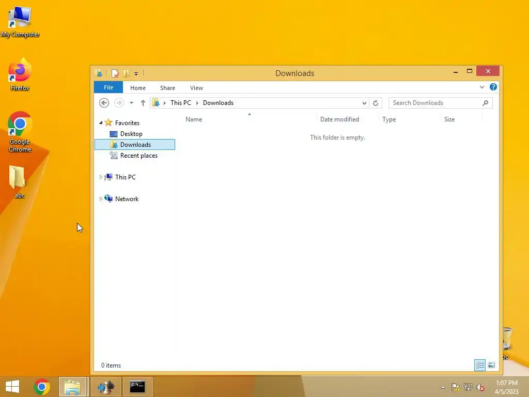Switch to Large icons view button
Screen dimensions: 529x397
click(491, 365)
